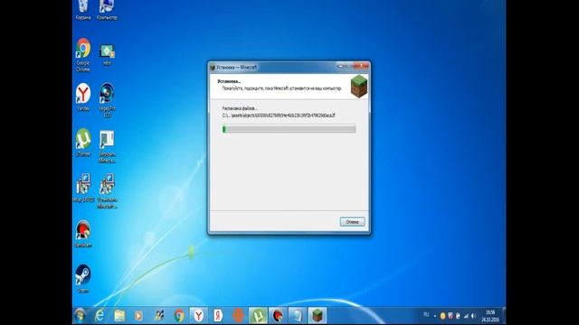Select the Vegas Pro 11.0 desktop shortcut

(x=107, y=100)
